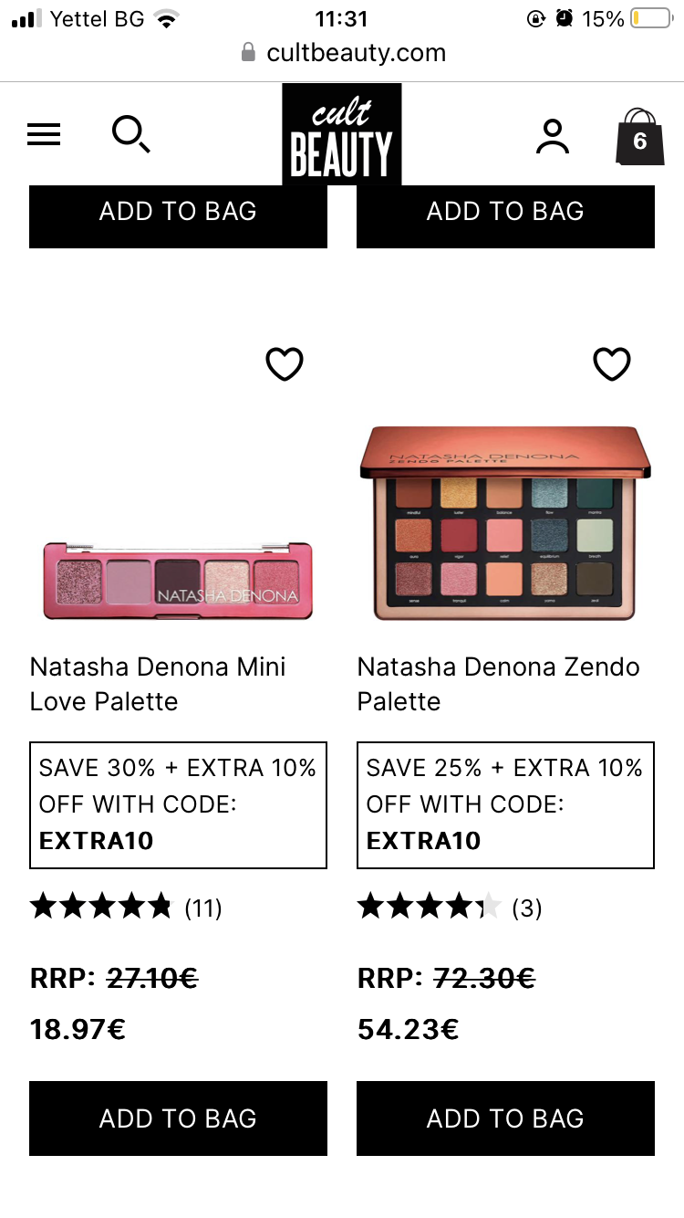
Task: Go to Cult Beauty home logo
Action: (341, 135)
